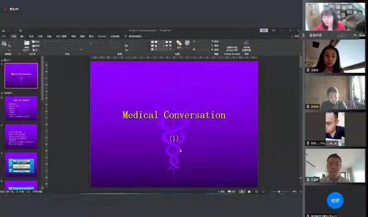368x217 pixels.
Task: Start slideshow from the status bar icon
Action: (263, 192)
